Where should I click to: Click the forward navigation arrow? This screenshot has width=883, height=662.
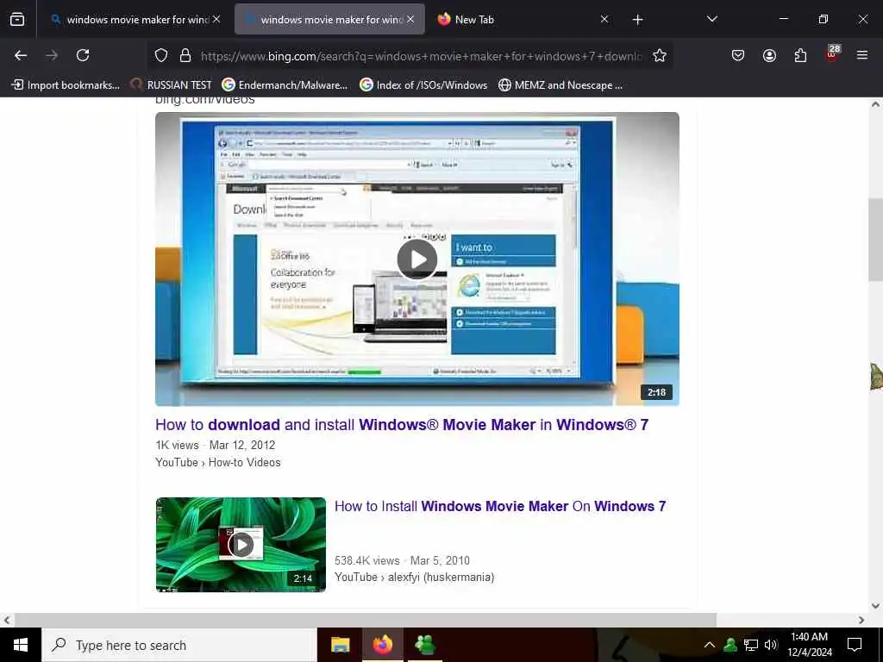[x=52, y=55]
